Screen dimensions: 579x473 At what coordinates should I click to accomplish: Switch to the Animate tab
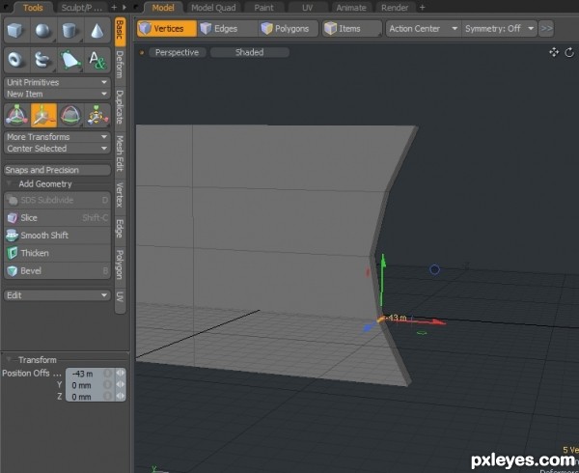tap(351, 8)
